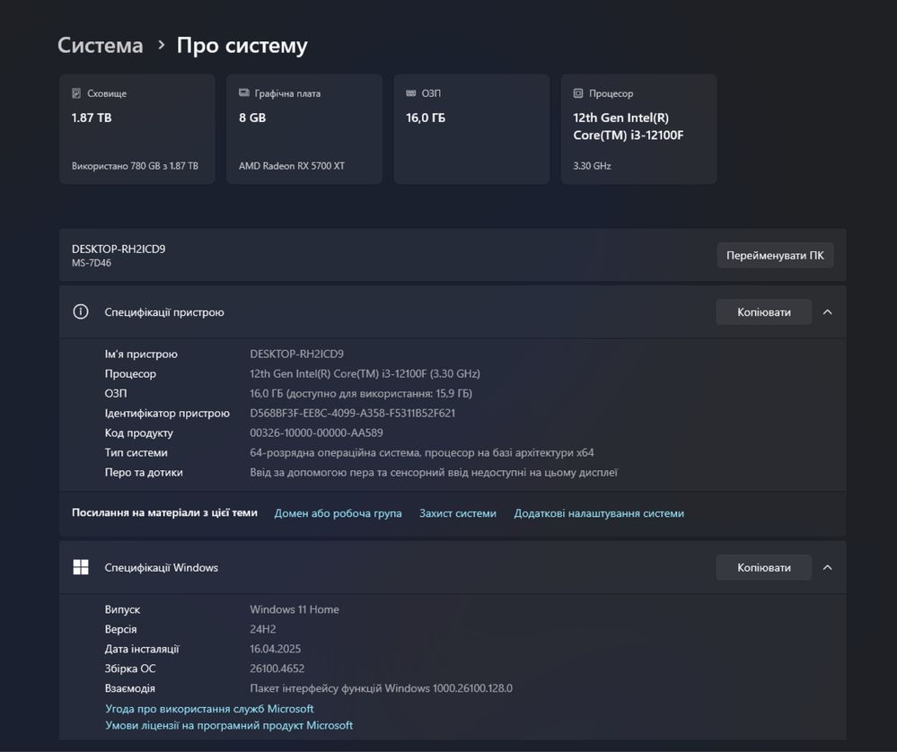Screen dimensions: 897x752
Task: Select the Специфікації Windows header text
Action: tap(162, 567)
